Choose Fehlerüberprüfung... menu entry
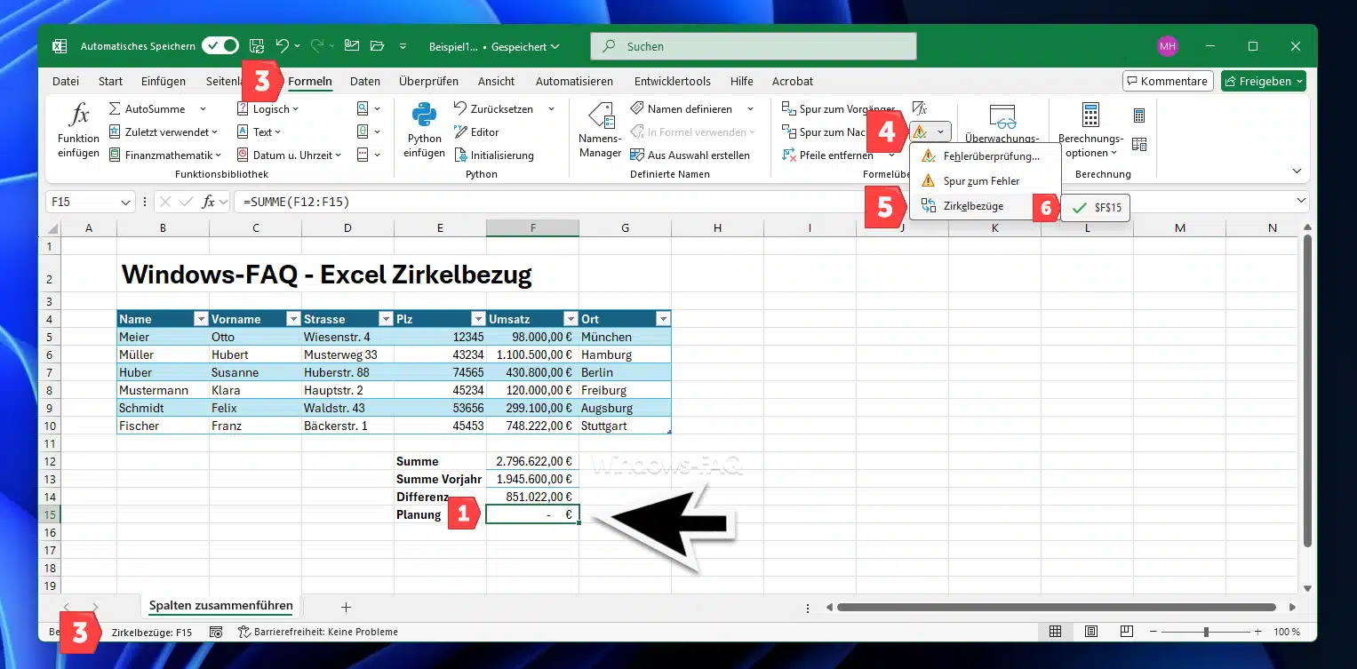The image size is (1357, 669). click(x=990, y=156)
